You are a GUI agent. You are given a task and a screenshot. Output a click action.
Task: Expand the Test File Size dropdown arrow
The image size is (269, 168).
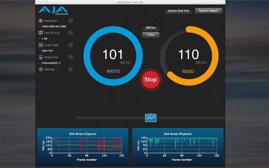71,33
